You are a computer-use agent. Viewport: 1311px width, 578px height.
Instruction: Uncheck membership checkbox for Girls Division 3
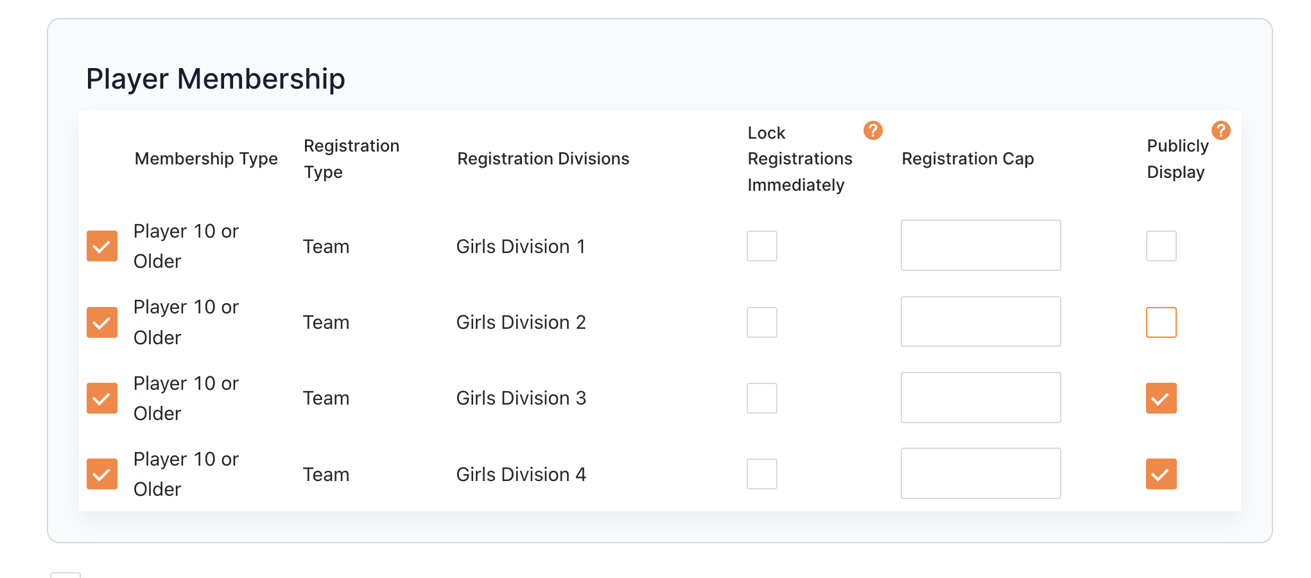tap(102, 398)
